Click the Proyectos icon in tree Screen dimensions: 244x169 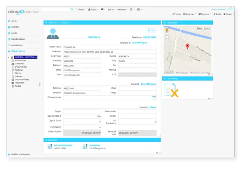(13, 83)
